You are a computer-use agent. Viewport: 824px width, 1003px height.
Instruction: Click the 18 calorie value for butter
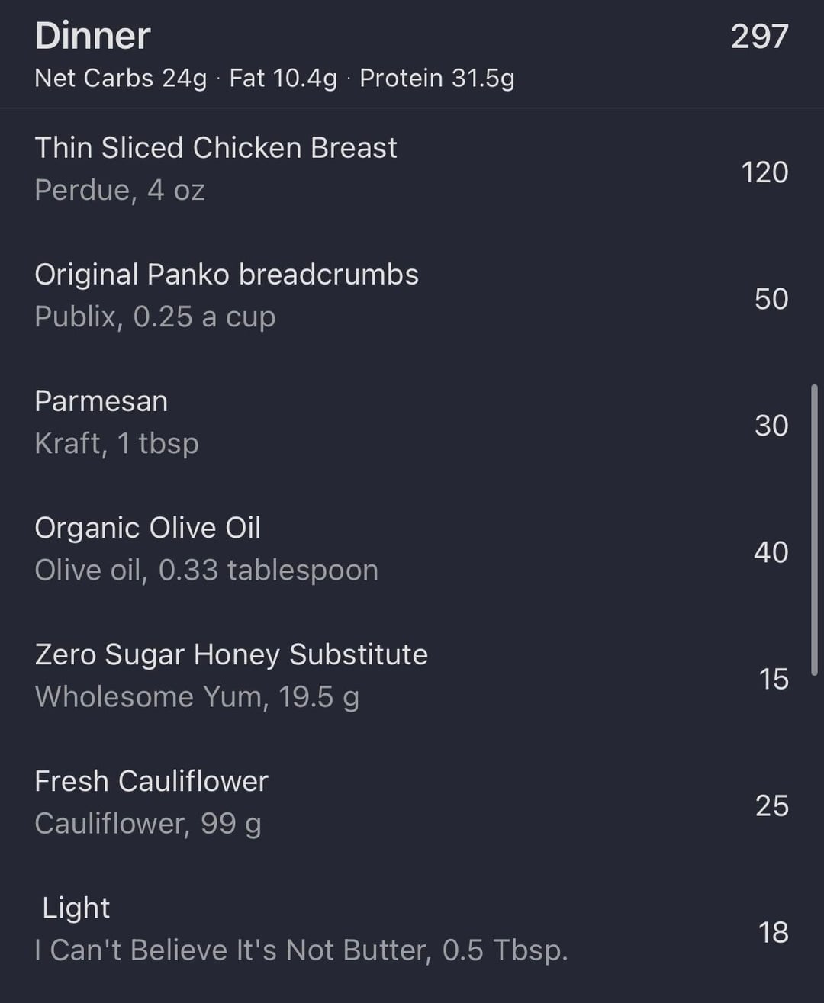773,932
